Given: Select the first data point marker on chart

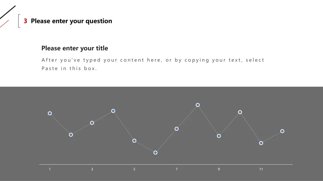Looking at the screenshot, I should 50,113.
